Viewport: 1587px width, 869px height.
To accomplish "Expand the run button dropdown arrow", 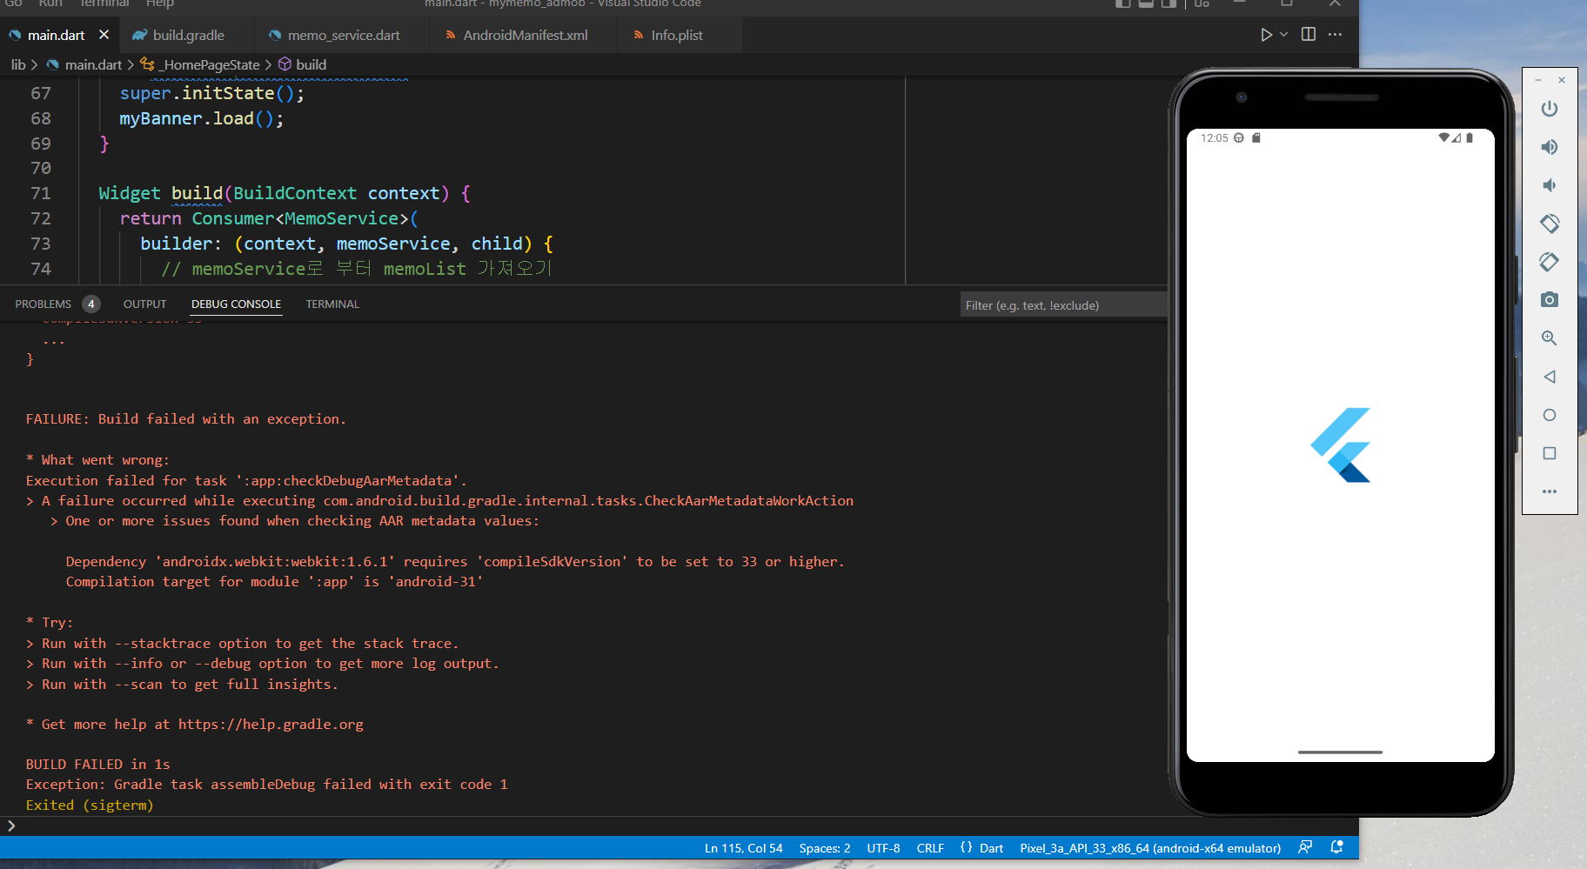I will click(1283, 35).
